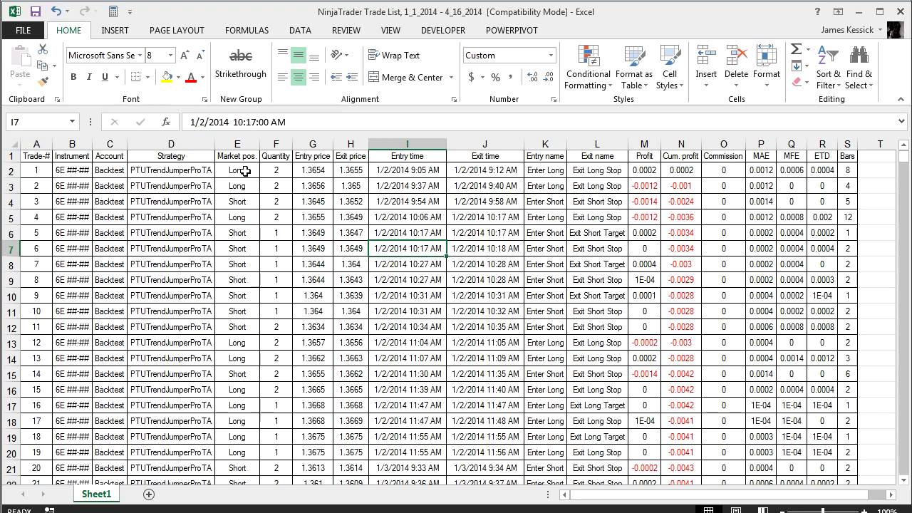Click the AutoSum sigma icon
The width and height of the screenshot is (912, 513).
click(x=796, y=49)
